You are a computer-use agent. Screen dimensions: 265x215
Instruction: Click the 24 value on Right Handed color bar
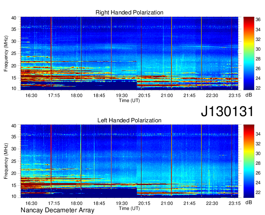[258, 78]
